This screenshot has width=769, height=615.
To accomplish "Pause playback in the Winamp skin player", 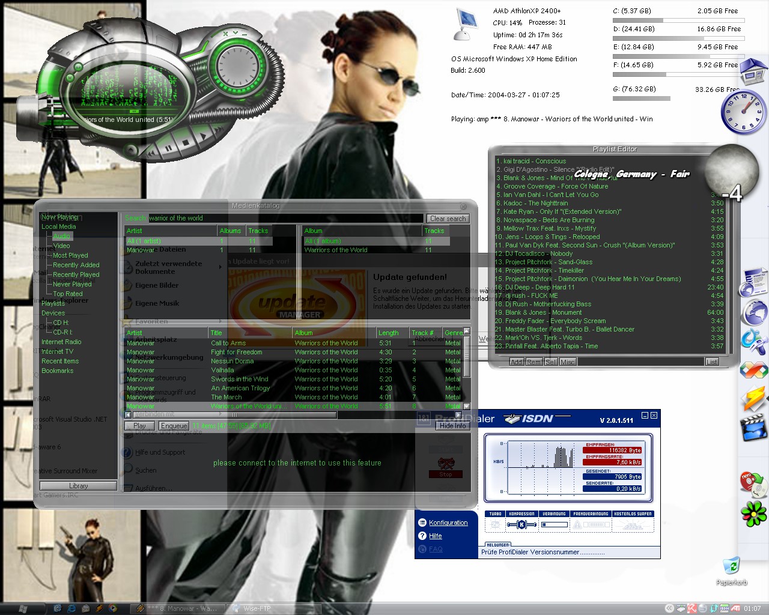I will click(x=169, y=148).
